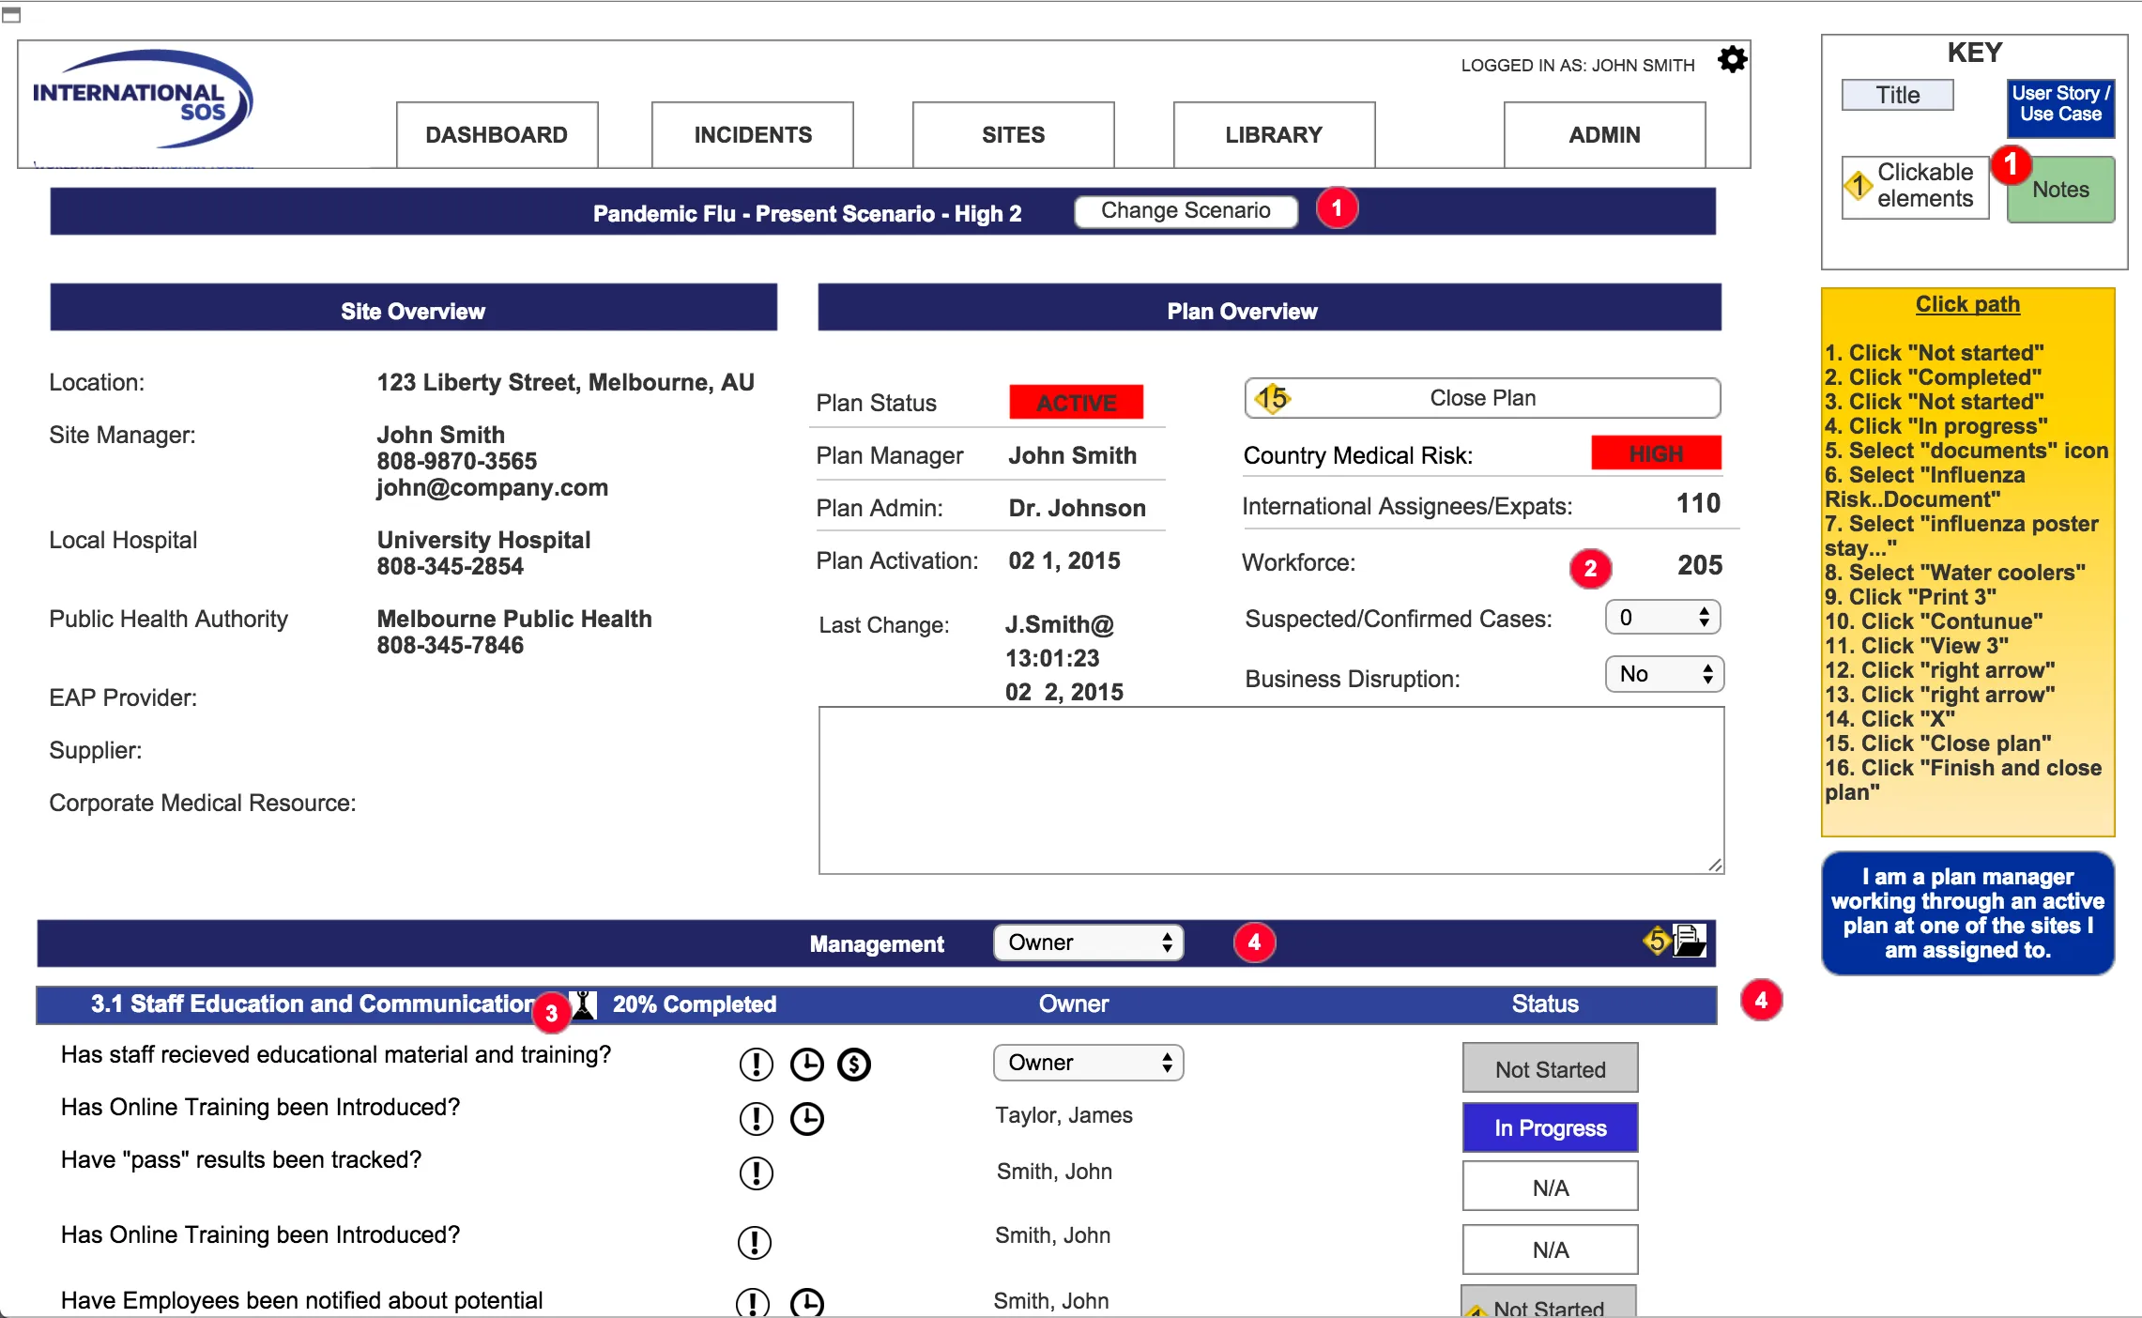
Task: Click the Close Plan button
Action: click(1482, 398)
